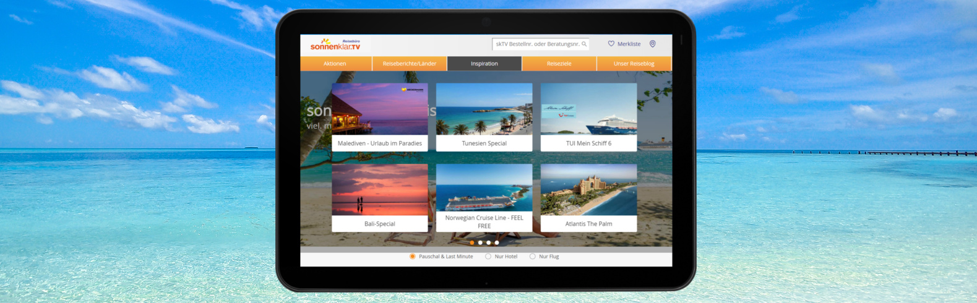The height and width of the screenshot is (303, 977).
Task: Select the Nur Flug radio button
Action: (533, 257)
